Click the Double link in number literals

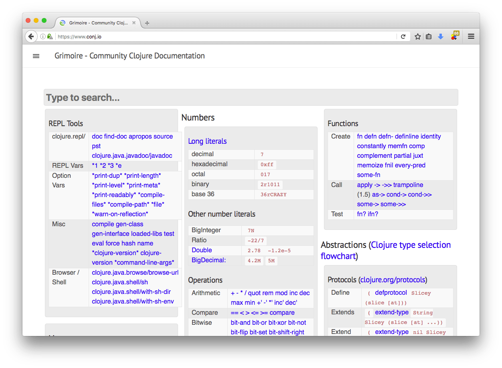[x=202, y=250]
